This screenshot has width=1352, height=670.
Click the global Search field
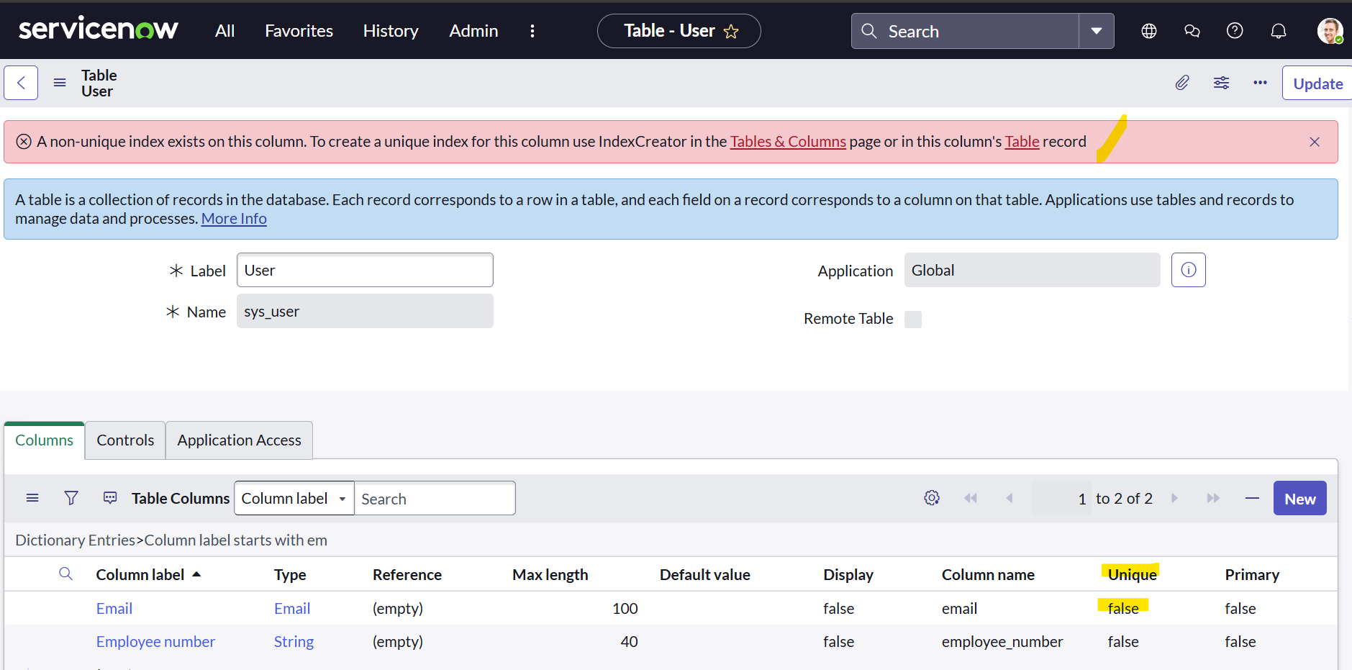965,31
